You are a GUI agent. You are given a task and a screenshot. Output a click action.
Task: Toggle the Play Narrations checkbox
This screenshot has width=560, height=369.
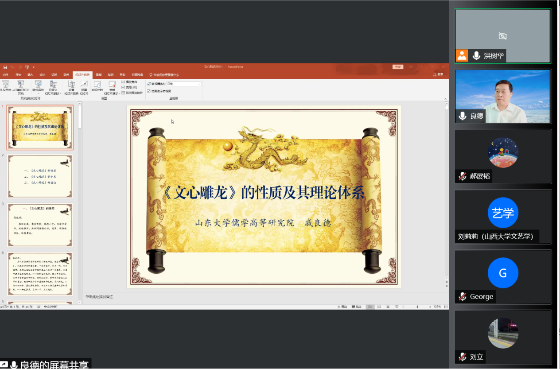123,82
